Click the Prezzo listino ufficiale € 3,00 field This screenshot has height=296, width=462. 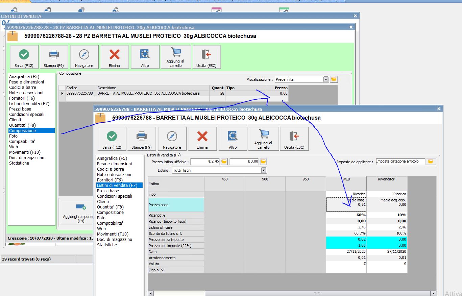pos(244,162)
